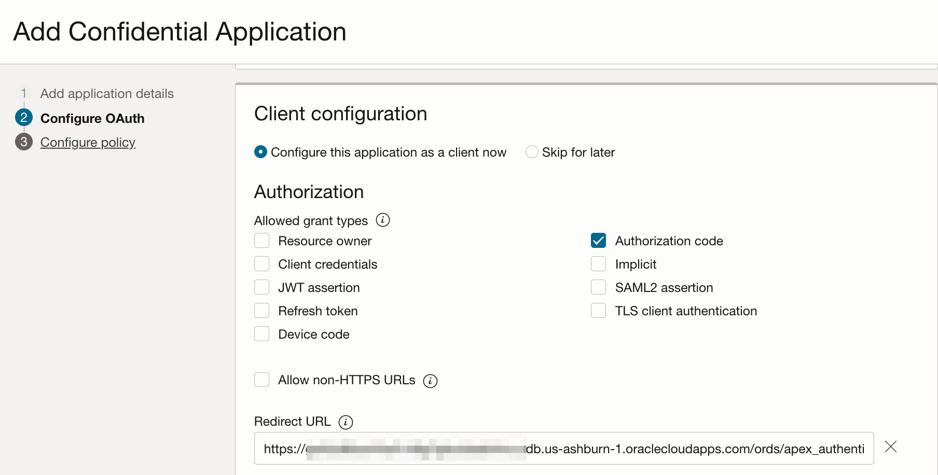Show the Redirect URL info tooltip icon
938x475 pixels.
pos(346,422)
